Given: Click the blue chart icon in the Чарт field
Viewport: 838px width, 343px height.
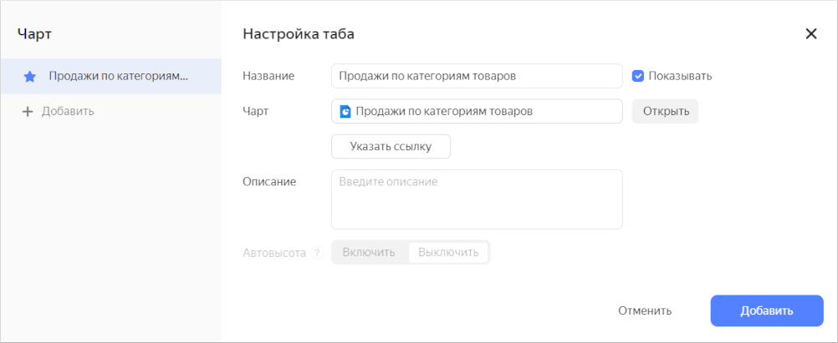Looking at the screenshot, I should [x=345, y=111].
